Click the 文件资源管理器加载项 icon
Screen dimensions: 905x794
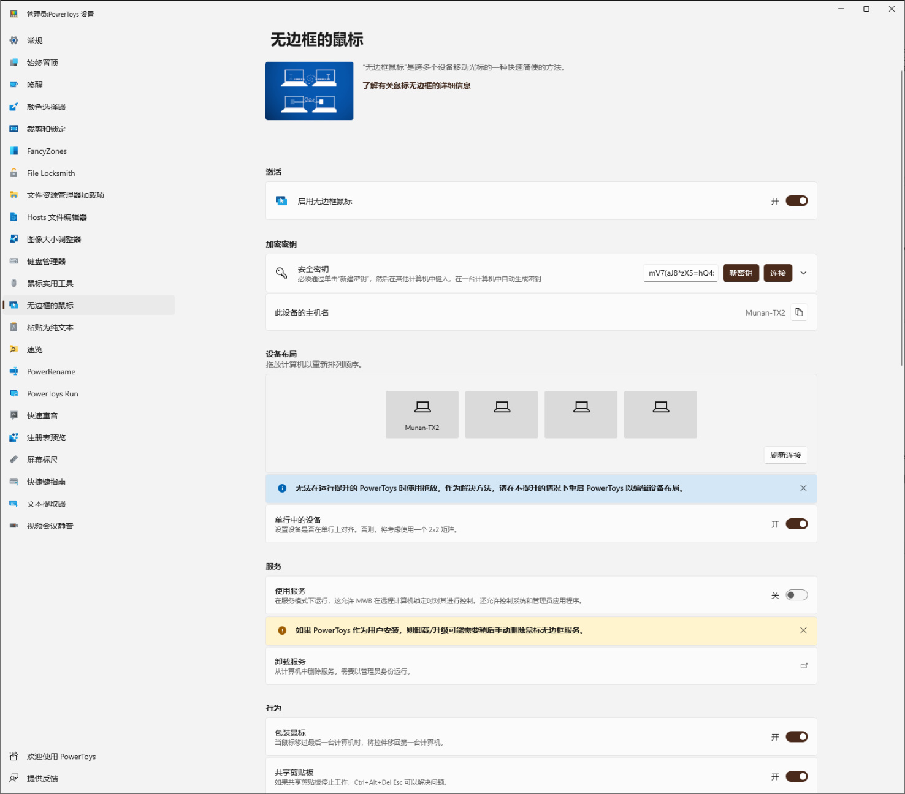click(13, 195)
